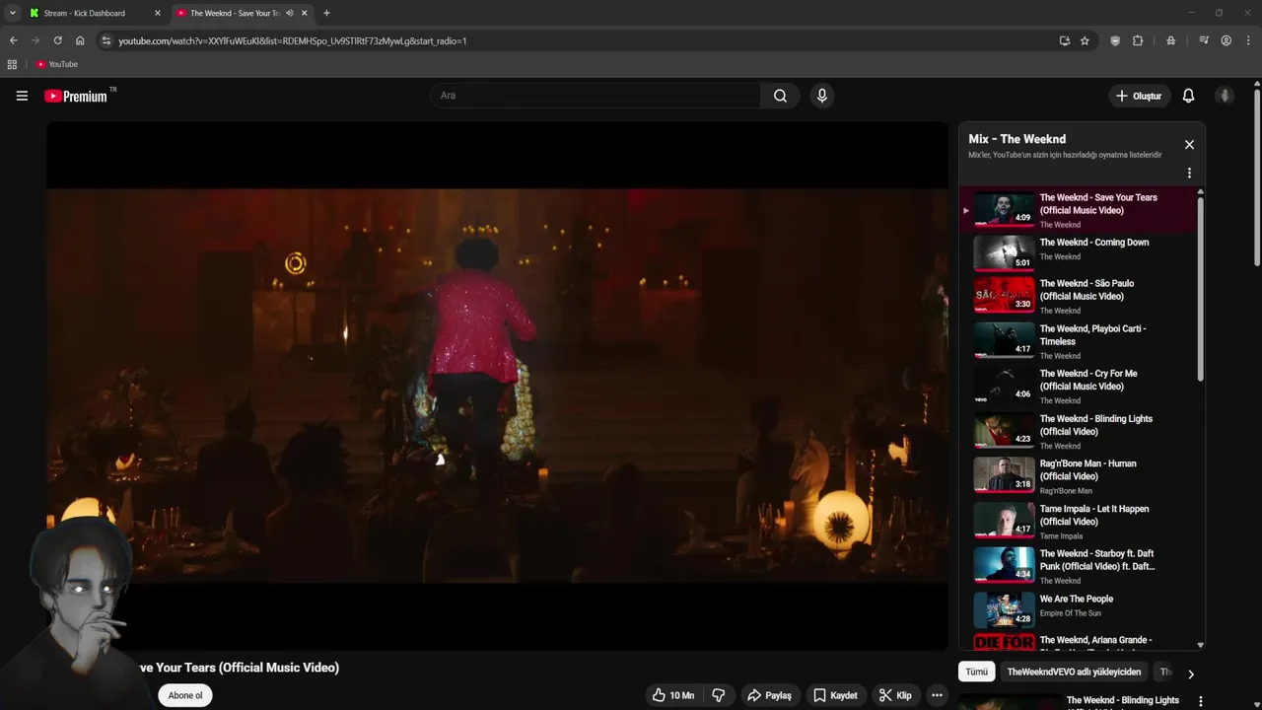Open browser home page button
The height and width of the screenshot is (710, 1262).
pos(80,40)
